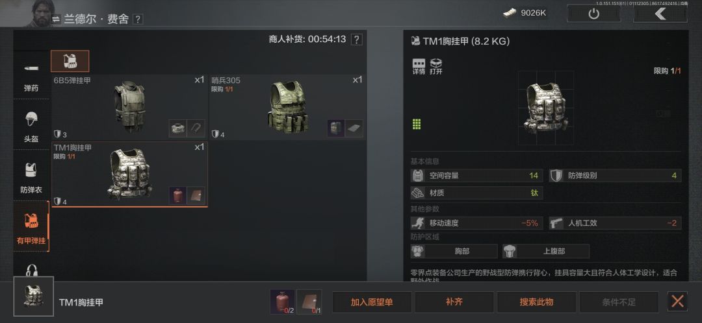Viewport: 702px width, 323px height.
Task: Click the 打开 open box icon
Action: (435, 66)
